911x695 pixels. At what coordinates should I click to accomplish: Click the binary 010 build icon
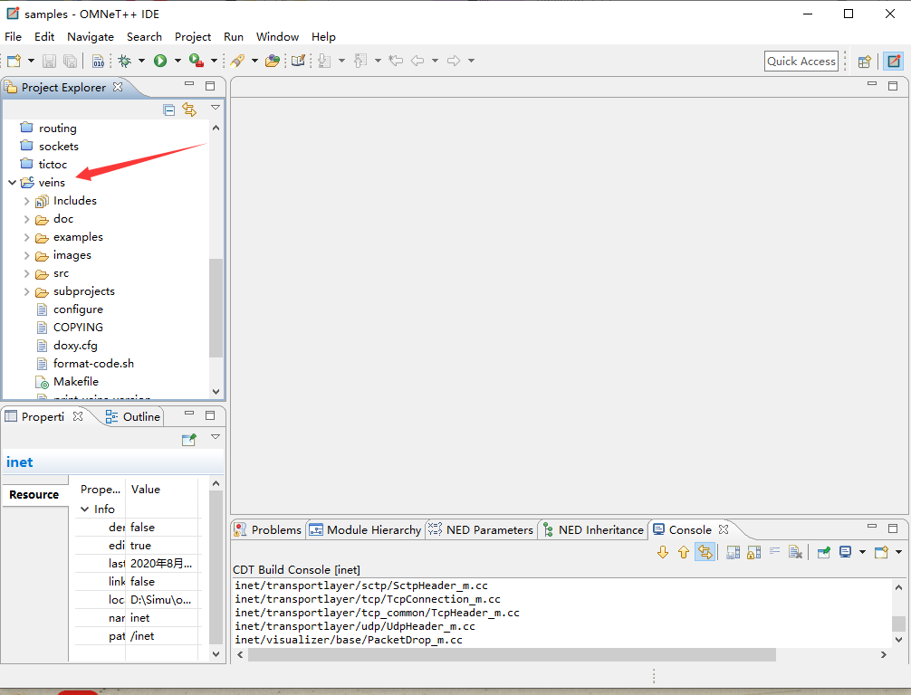coord(98,61)
